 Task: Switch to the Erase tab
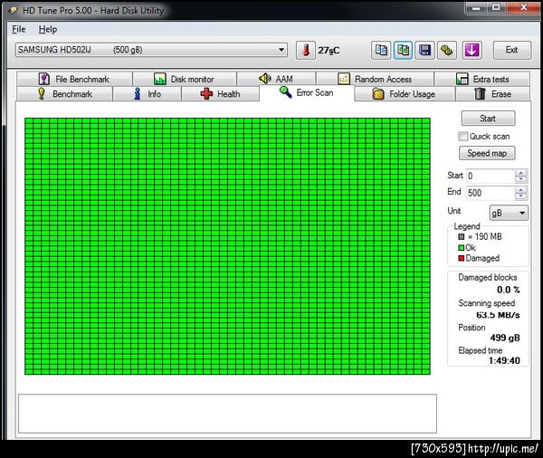[493, 94]
